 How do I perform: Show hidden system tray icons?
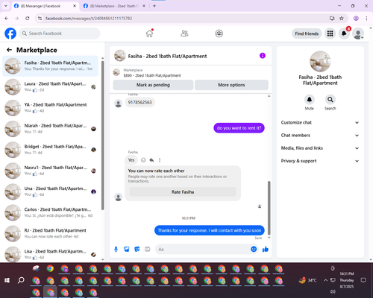pos(325,280)
